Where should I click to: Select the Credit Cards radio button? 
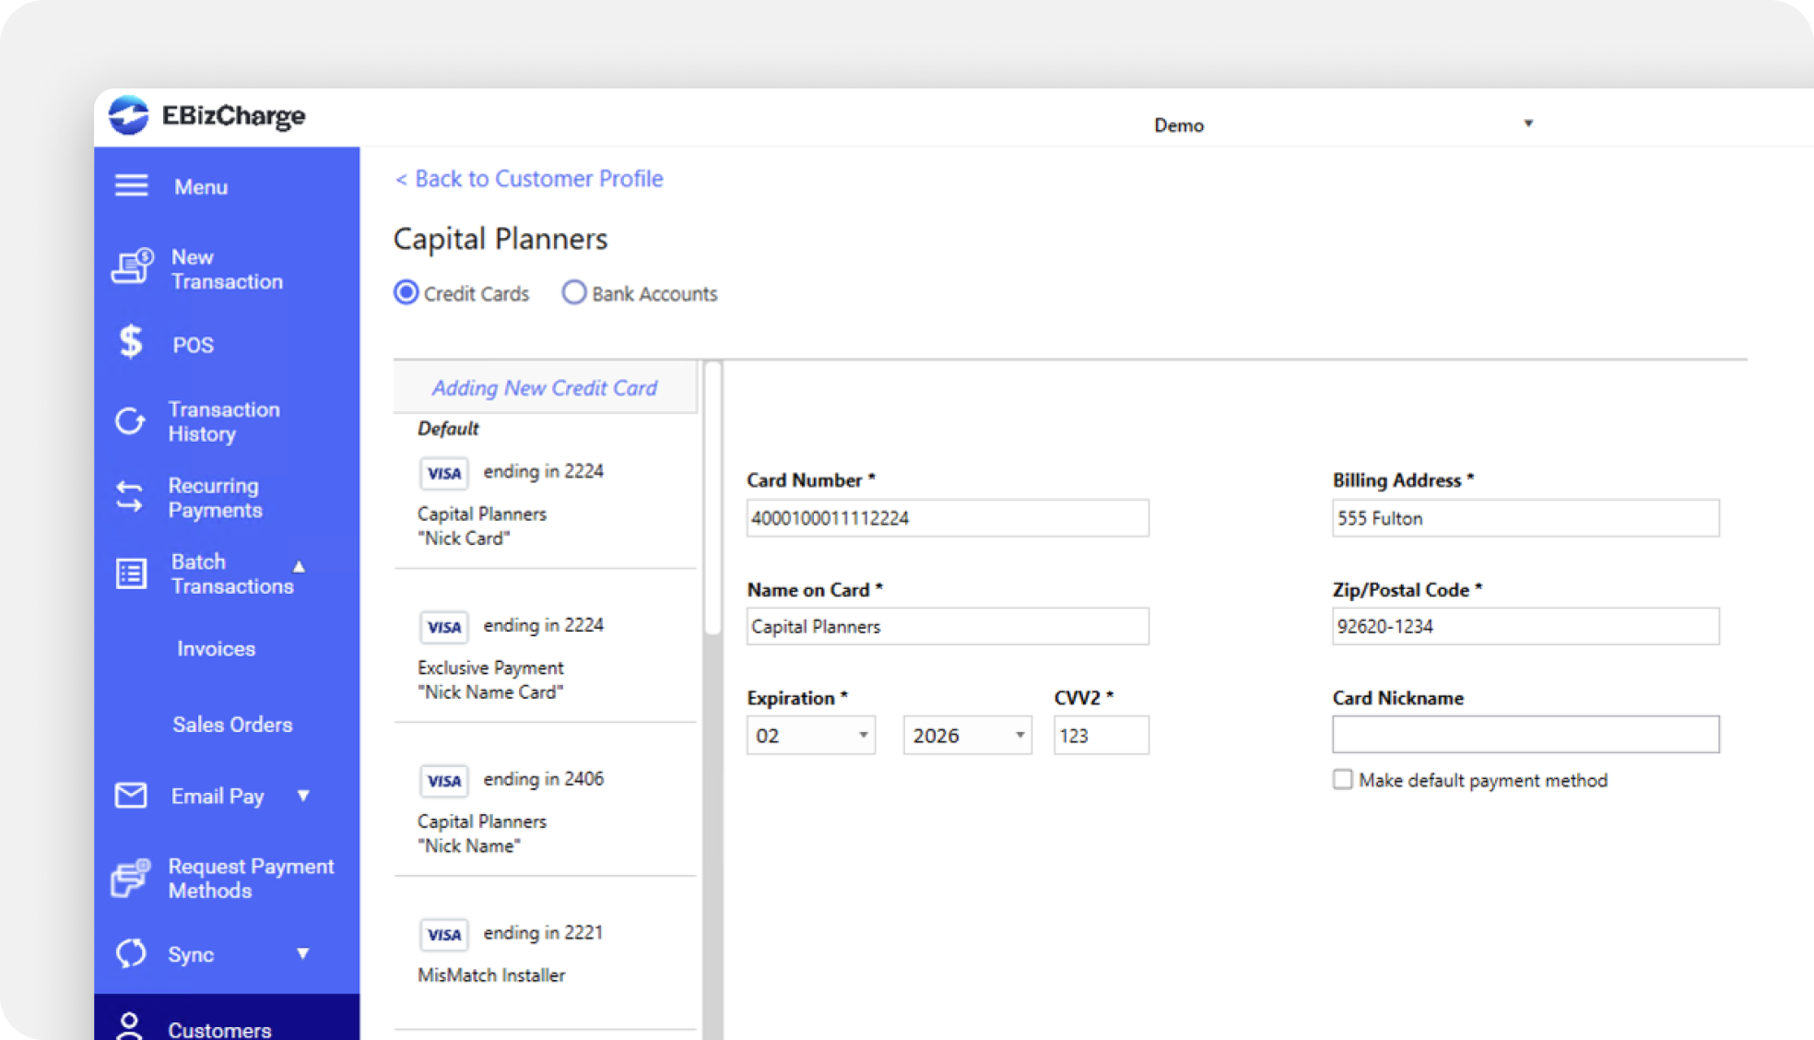click(x=406, y=293)
